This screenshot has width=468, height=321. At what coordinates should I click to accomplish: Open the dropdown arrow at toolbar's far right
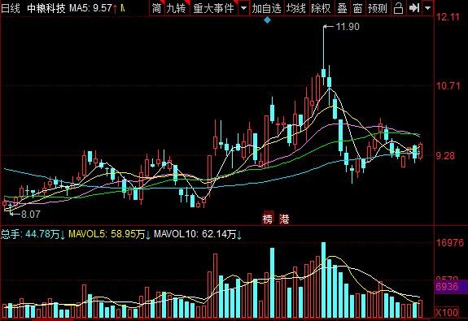pyautogui.click(x=428, y=8)
